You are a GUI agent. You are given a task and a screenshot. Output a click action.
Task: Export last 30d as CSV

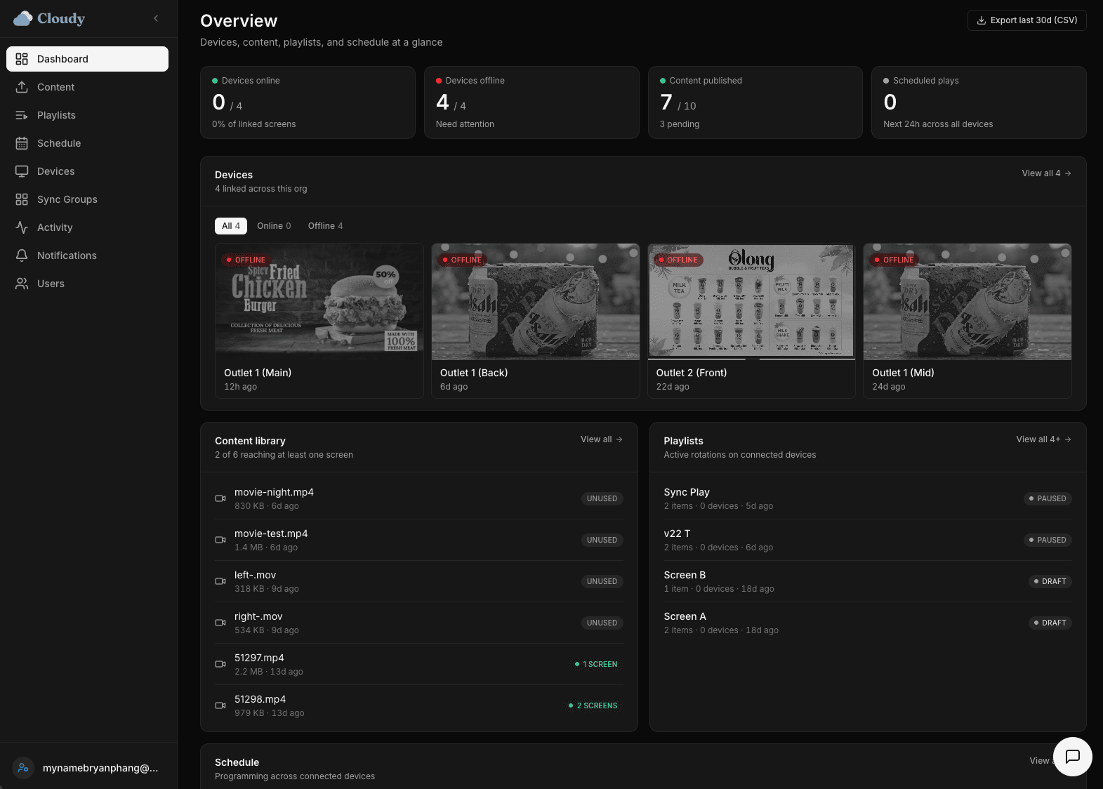pos(1026,20)
